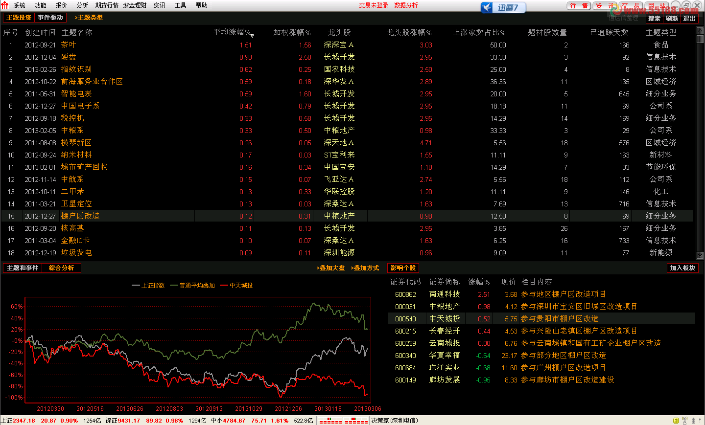Open the 报价 menu

(x=62, y=5)
